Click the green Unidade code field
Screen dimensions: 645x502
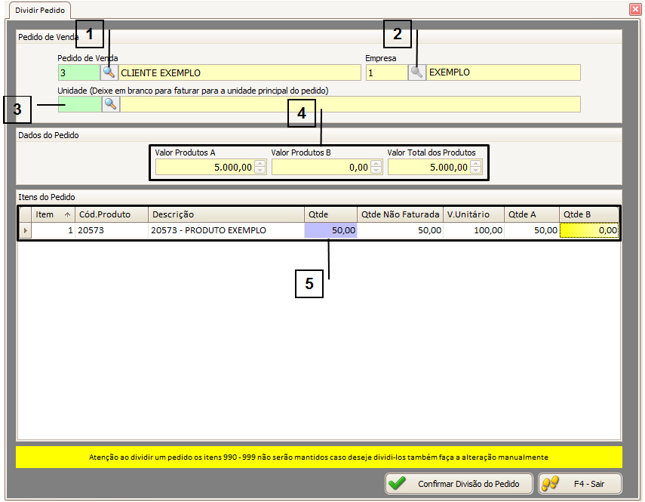78,104
